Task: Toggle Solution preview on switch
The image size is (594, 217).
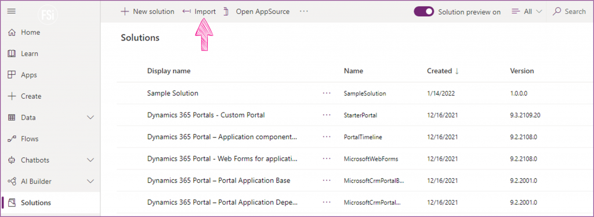Action: point(423,12)
